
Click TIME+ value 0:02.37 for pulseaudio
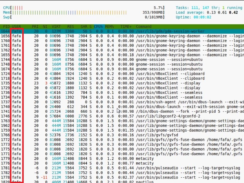pos(126,177)
